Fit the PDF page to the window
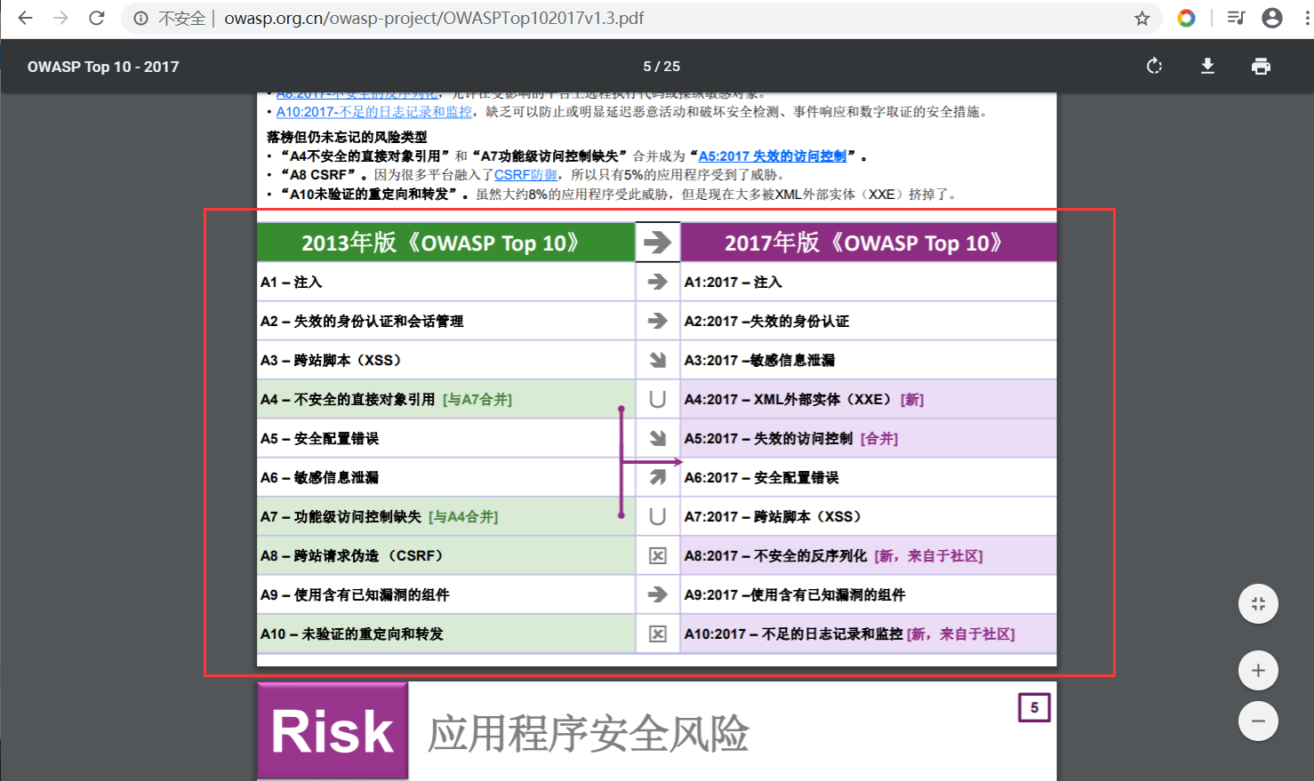Viewport: 1314px width, 781px height. tap(1258, 604)
